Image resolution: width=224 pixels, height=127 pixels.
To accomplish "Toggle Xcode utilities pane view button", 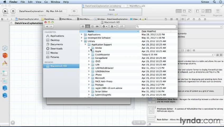I will tap(209, 11).
